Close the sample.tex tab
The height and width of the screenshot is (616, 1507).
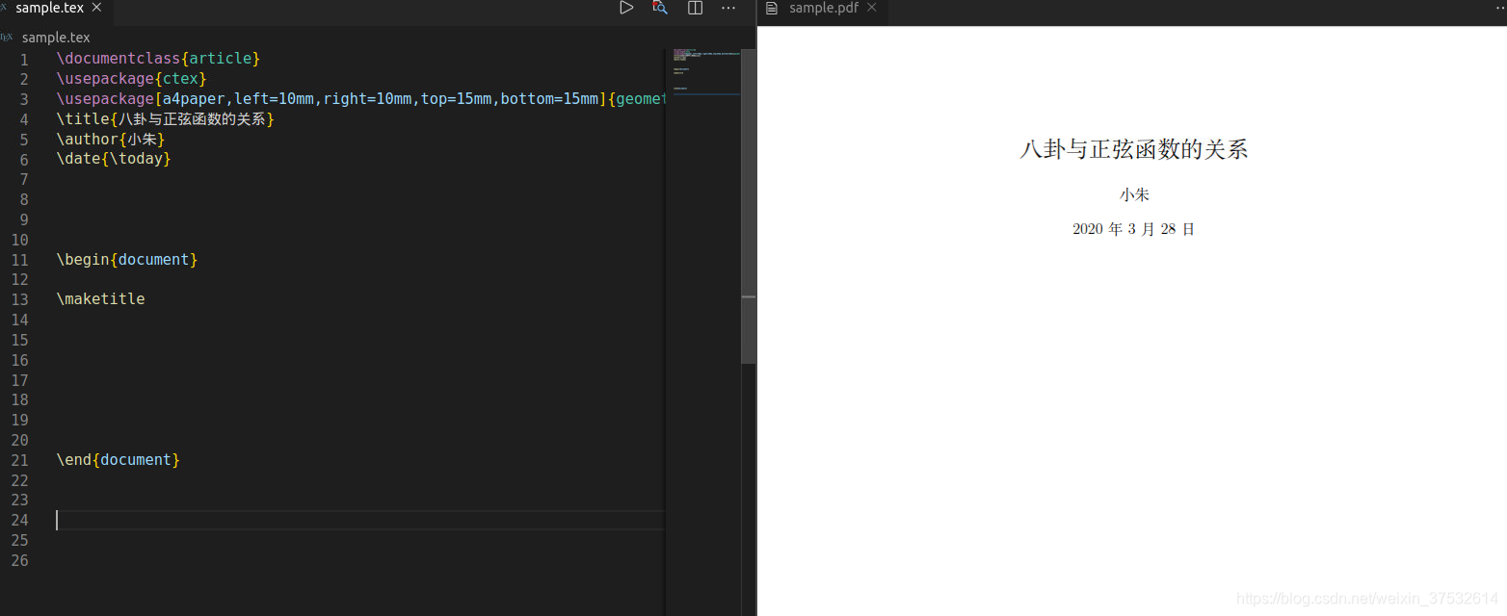coord(96,8)
